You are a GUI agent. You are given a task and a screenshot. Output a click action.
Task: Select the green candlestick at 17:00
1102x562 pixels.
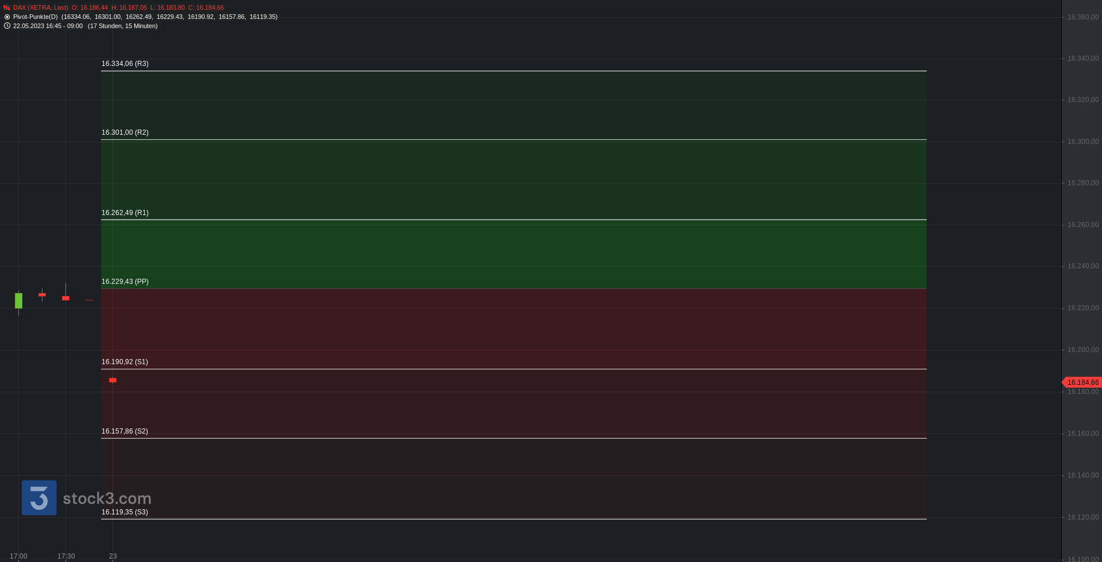pos(18,300)
